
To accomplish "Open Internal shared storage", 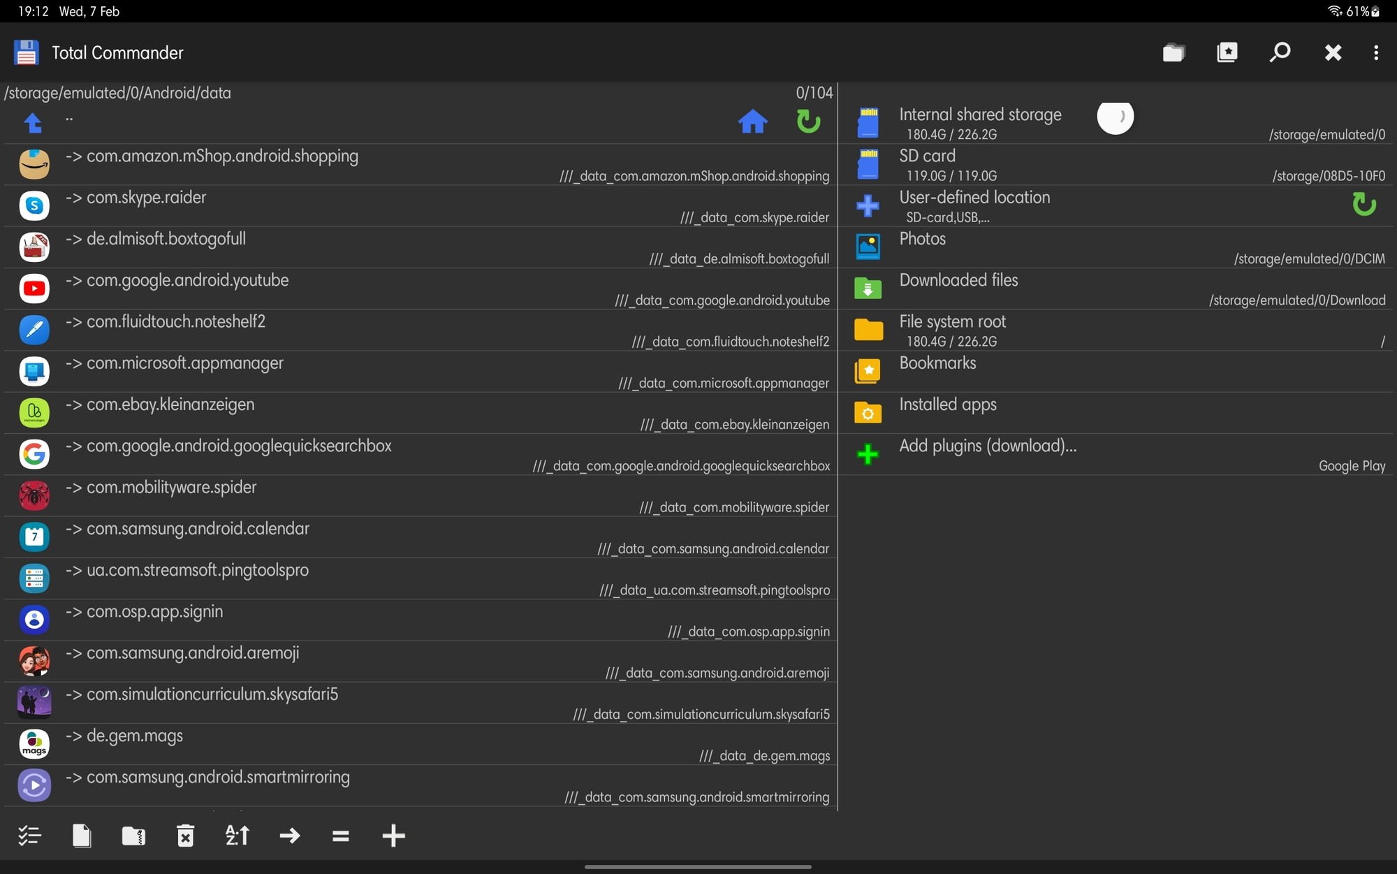I will coord(1116,123).
